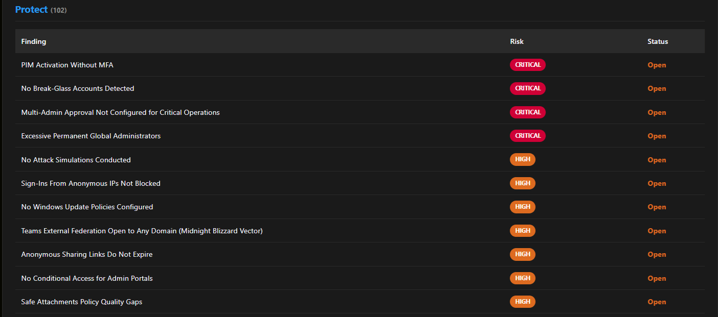Open the PIM Activation Without MFA finding
Screen dimensions: 718x317
tap(67, 65)
